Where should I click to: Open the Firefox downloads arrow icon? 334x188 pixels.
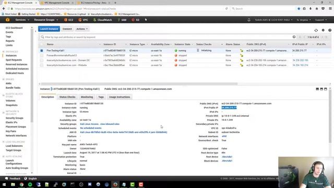[x=311, y=8]
